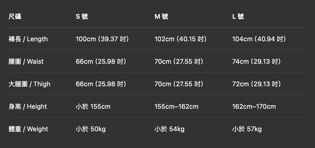Click the 大腿圍 / Thigh row label
Screen dimensions: 315x148
pos(29,84)
